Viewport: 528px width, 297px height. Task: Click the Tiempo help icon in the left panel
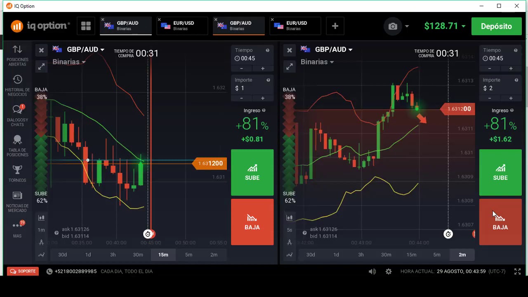(x=268, y=50)
